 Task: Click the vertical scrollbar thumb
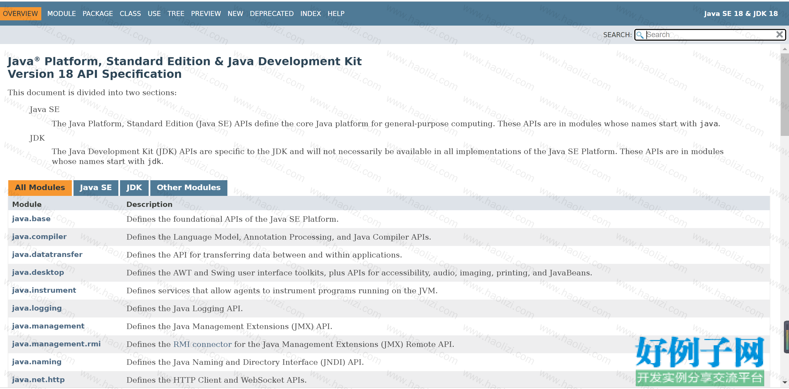click(x=784, y=94)
